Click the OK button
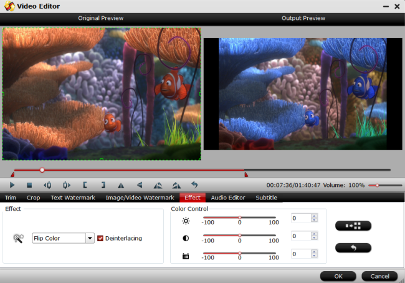 338,276
